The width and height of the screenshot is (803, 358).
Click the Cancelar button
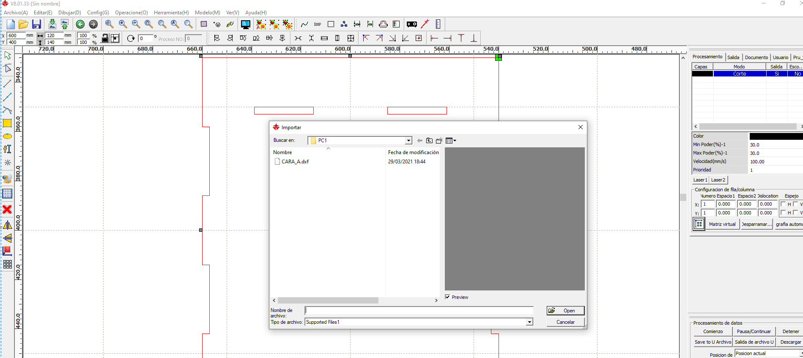point(565,322)
